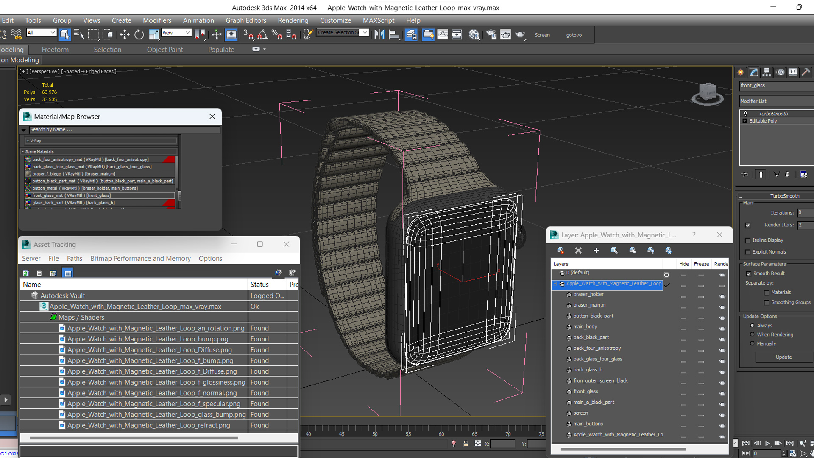Click the Align tool icon
The width and height of the screenshot is (814, 458).
click(394, 35)
